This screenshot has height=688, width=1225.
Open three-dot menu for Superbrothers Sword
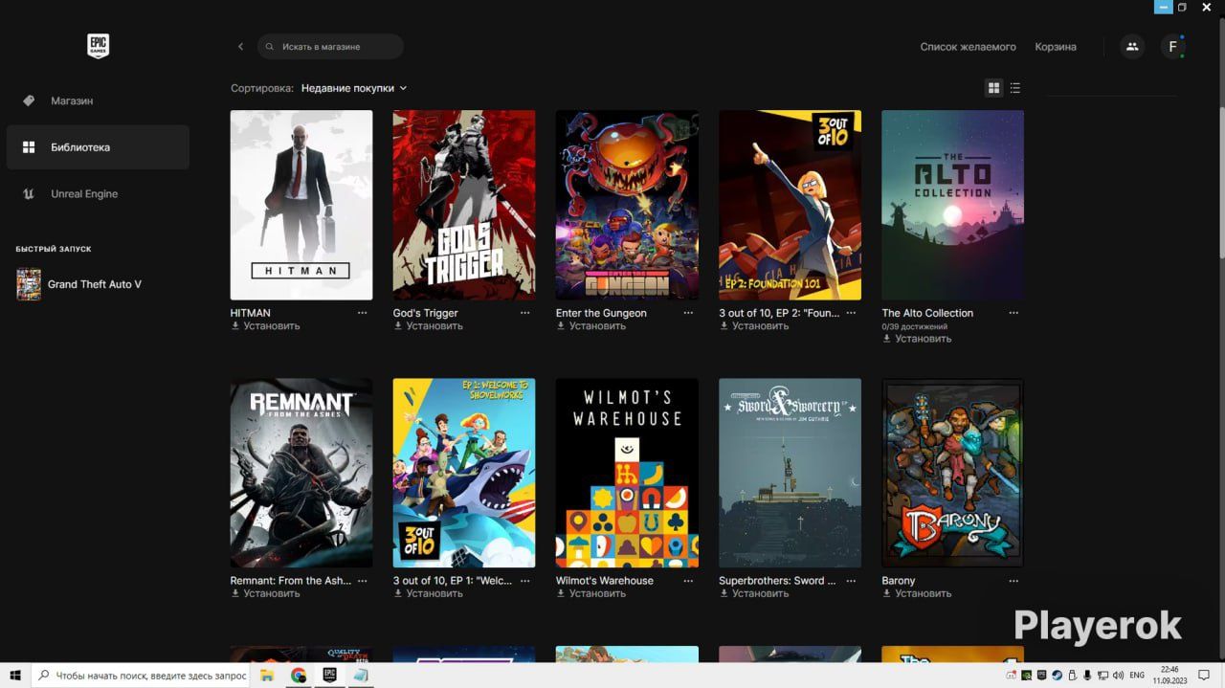coord(851,581)
